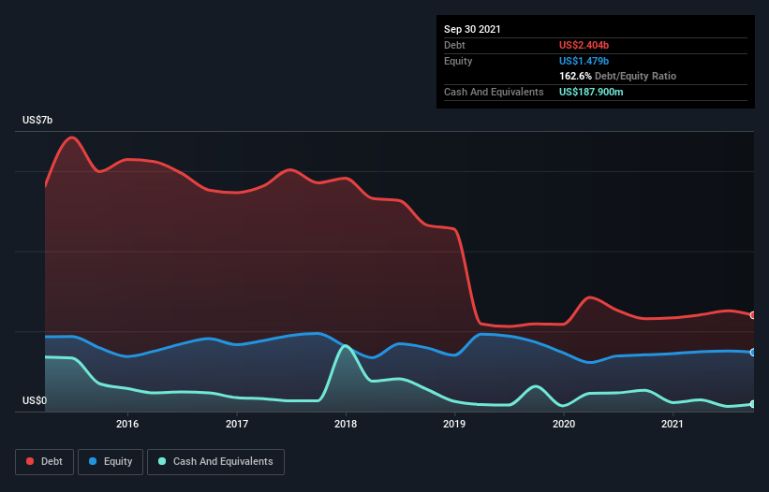Toggle Cash And Equivalents legend button

(x=215, y=462)
